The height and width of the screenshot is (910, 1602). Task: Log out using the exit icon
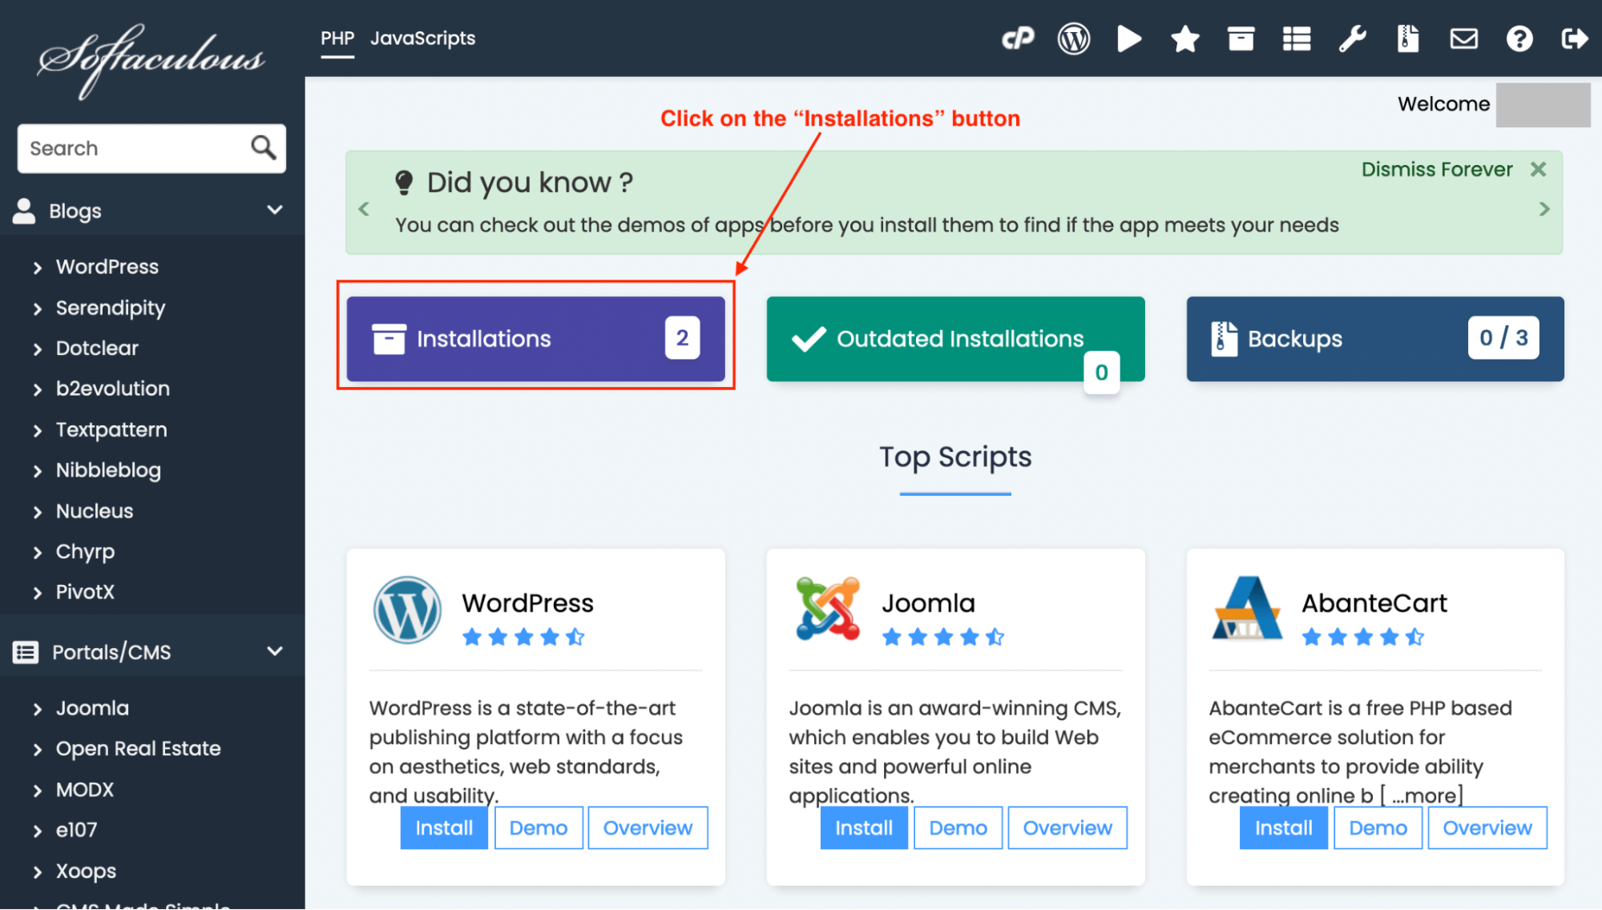1574,38
